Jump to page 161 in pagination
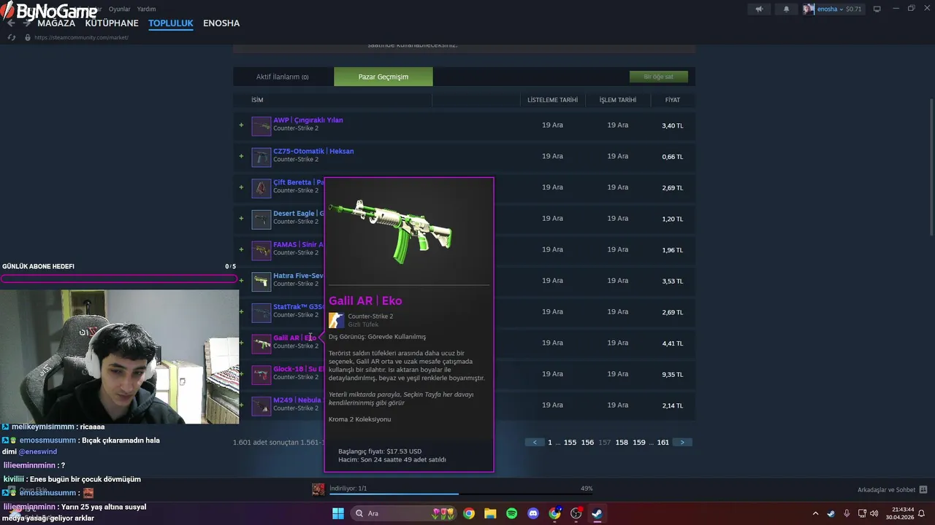The height and width of the screenshot is (525, 935). pyautogui.click(x=663, y=443)
